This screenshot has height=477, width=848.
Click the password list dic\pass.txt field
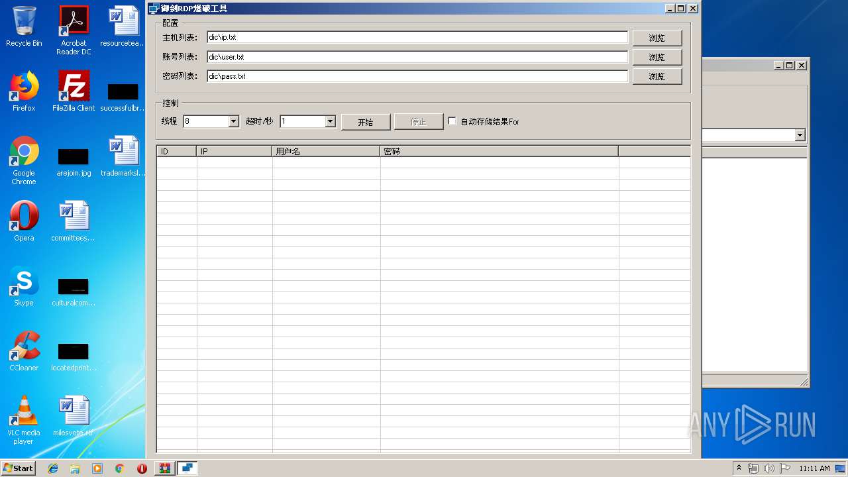pyautogui.click(x=417, y=76)
